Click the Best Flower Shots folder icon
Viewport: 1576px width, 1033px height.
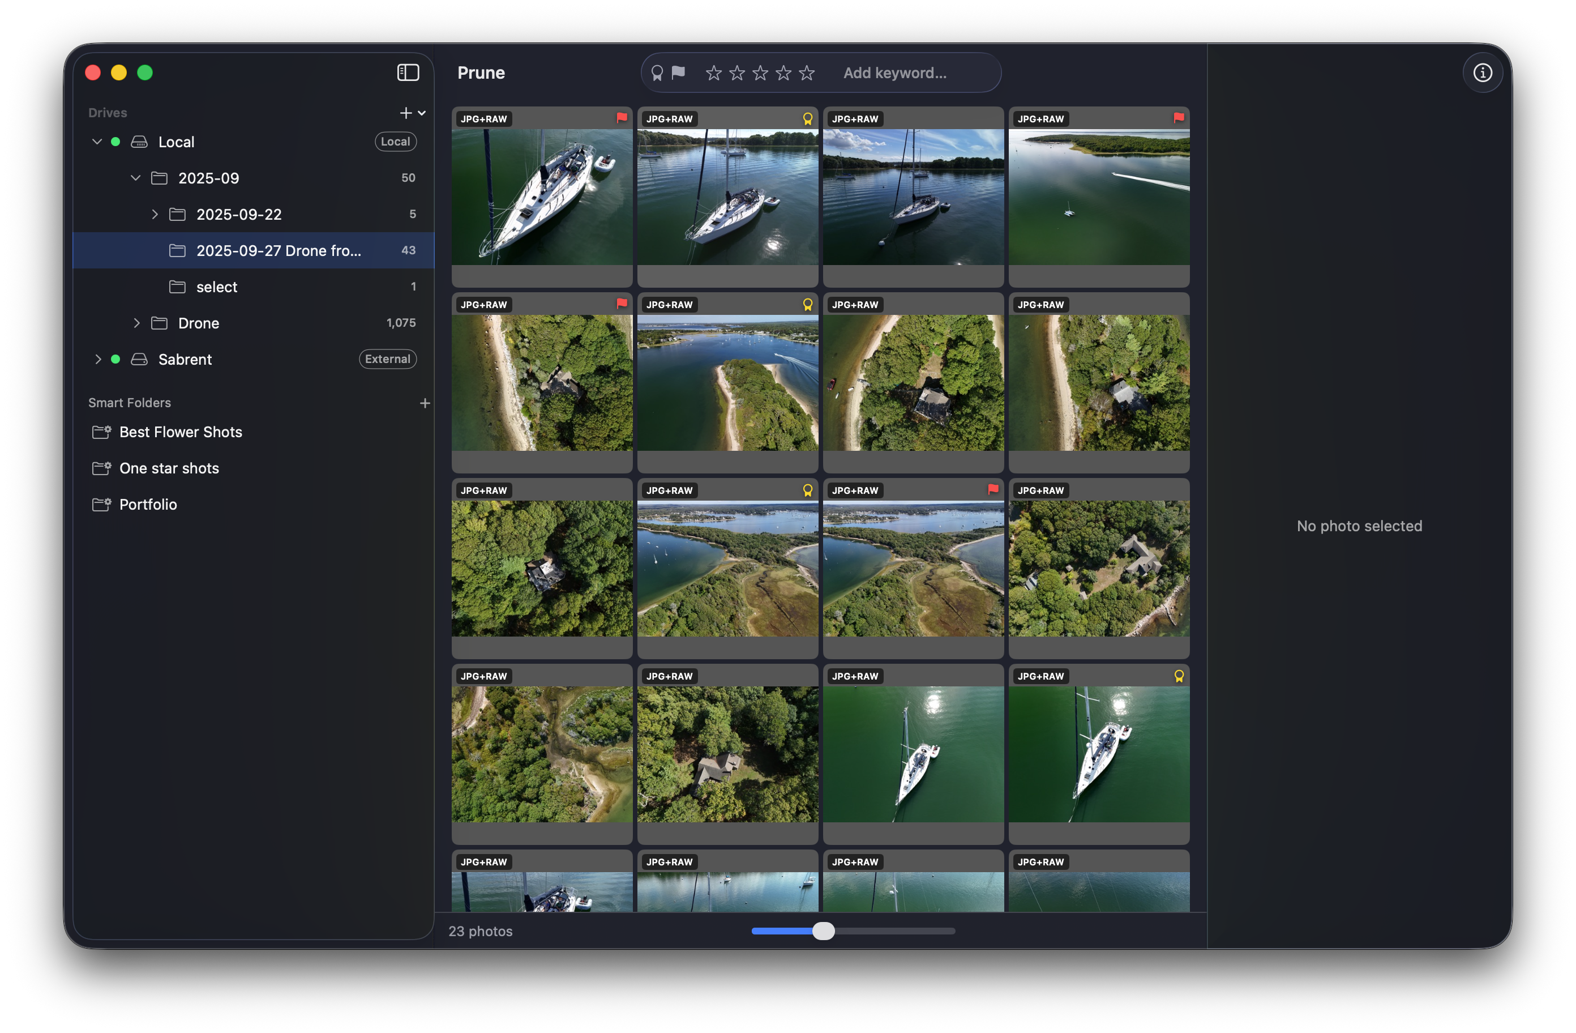[x=101, y=432]
